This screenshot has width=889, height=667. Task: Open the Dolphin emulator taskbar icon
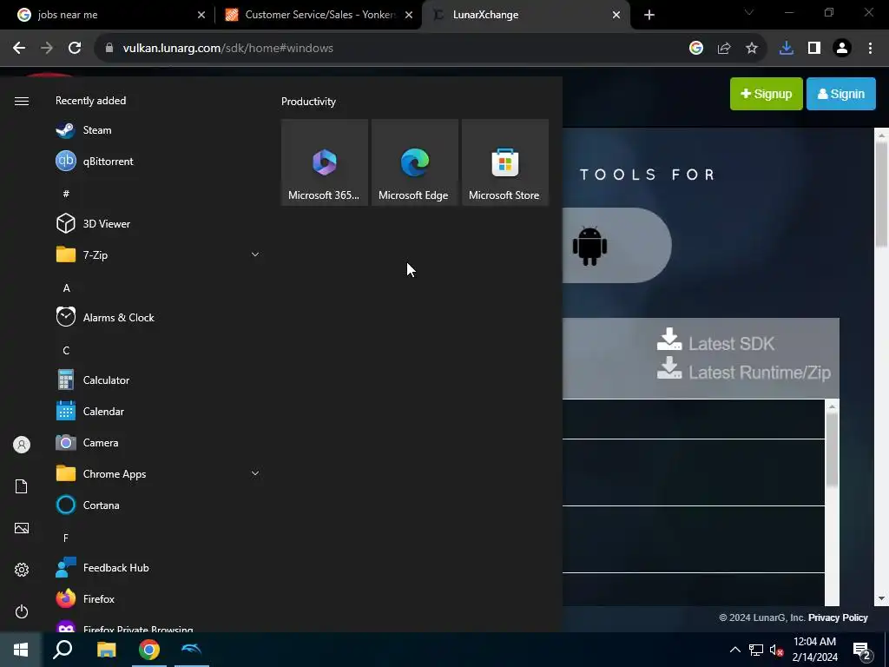(x=192, y=650)
